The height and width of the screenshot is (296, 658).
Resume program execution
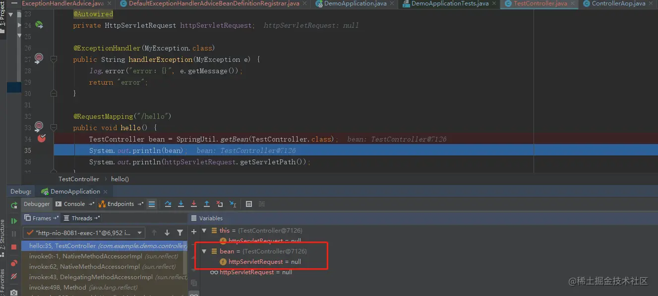pos(14,221)
